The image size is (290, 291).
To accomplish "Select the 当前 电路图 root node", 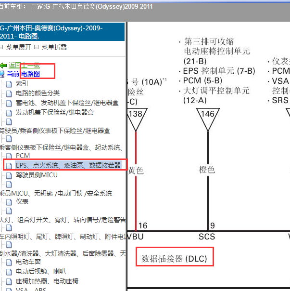I will (24, 74).
